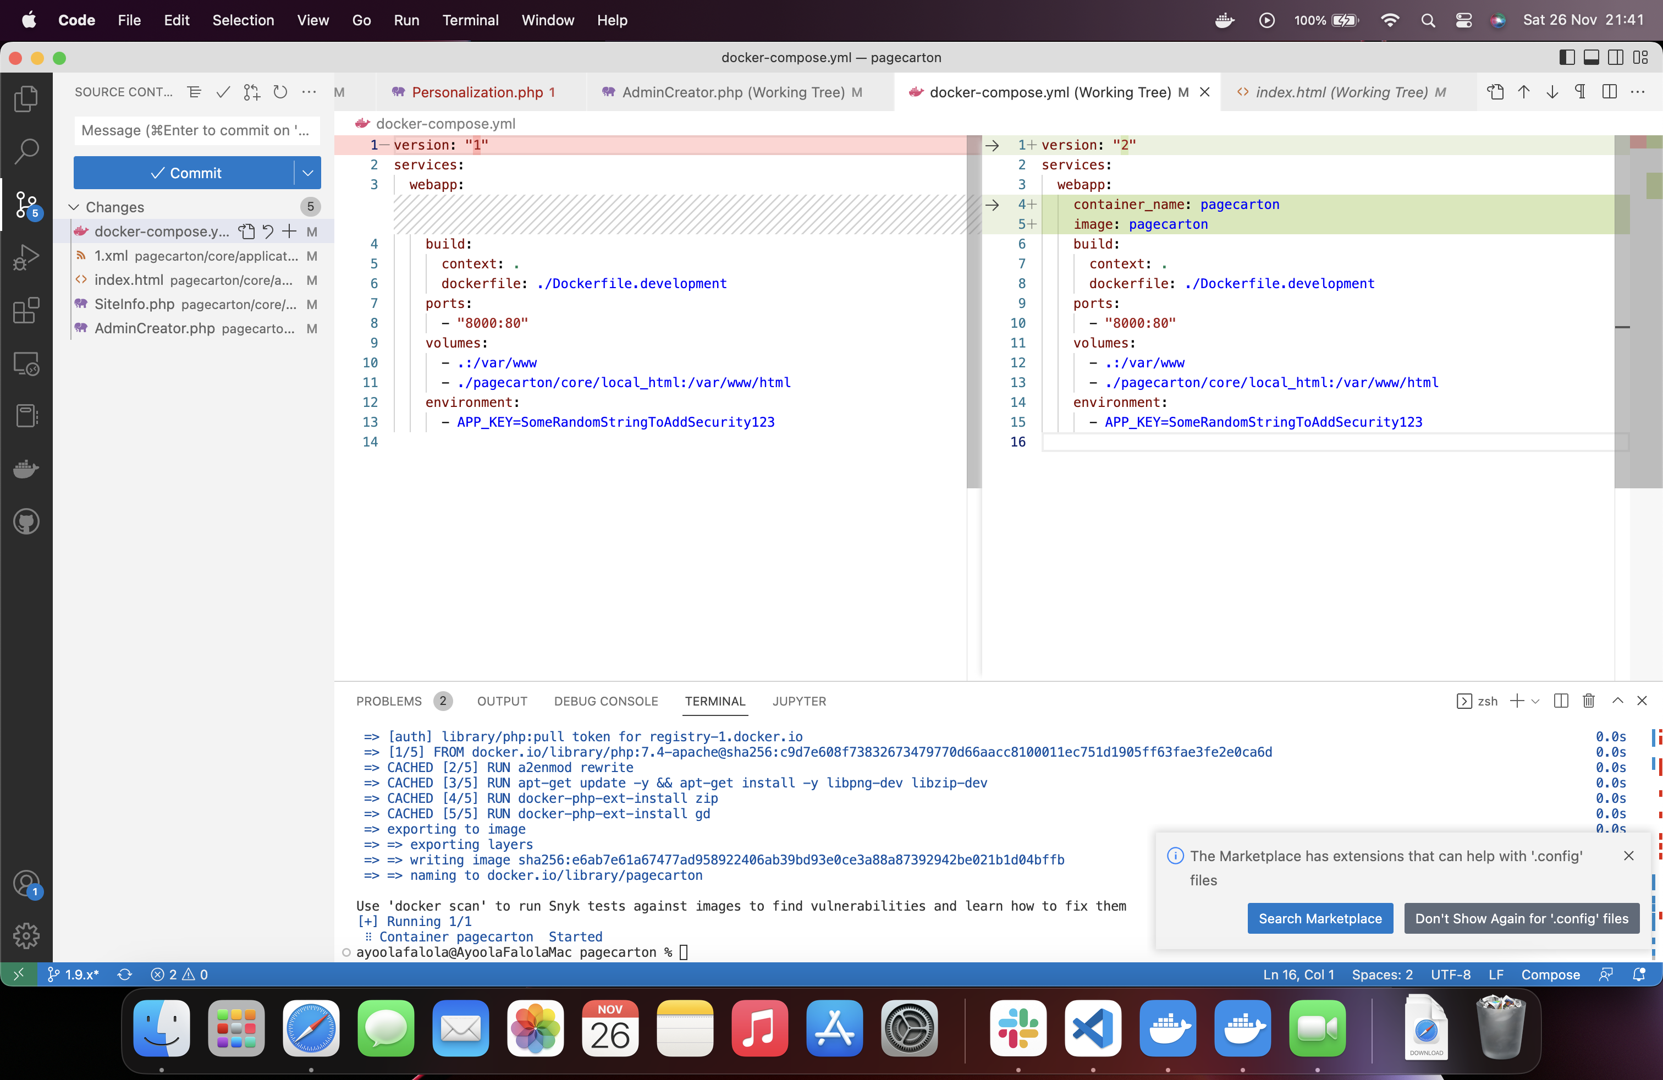The height and width of the screenshot is (1080, 1663).
Task: Close docker-compose.yml (Working Tree) tab
Action: (1205, 92)
